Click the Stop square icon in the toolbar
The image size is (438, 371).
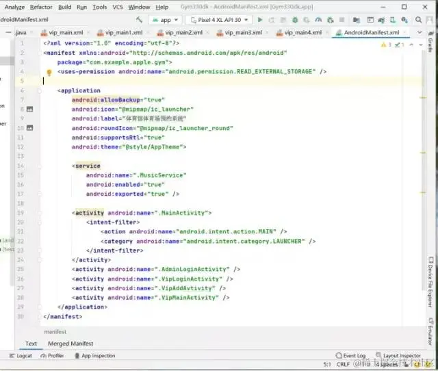click(x=342, y=20)
